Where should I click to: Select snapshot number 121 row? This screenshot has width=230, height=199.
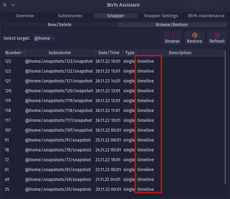(114, 81)
